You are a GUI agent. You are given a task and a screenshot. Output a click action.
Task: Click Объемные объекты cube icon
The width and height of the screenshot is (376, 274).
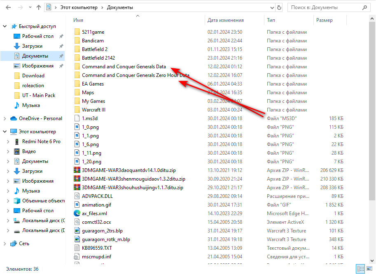pos(17,201)
